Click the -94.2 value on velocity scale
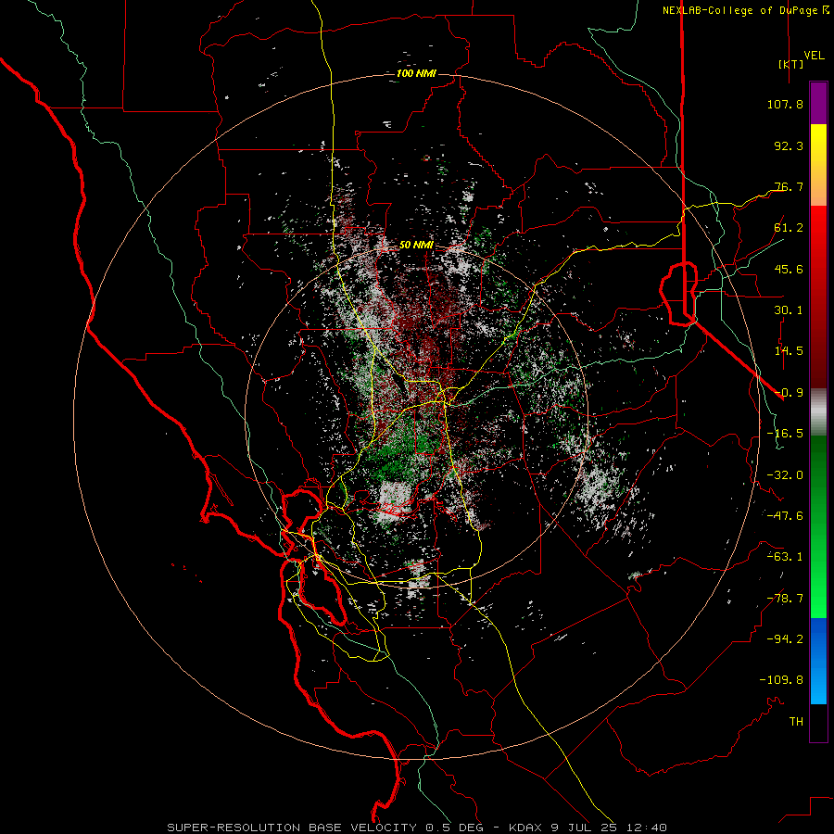Screen dimensions: 834x834 (785, 639)
